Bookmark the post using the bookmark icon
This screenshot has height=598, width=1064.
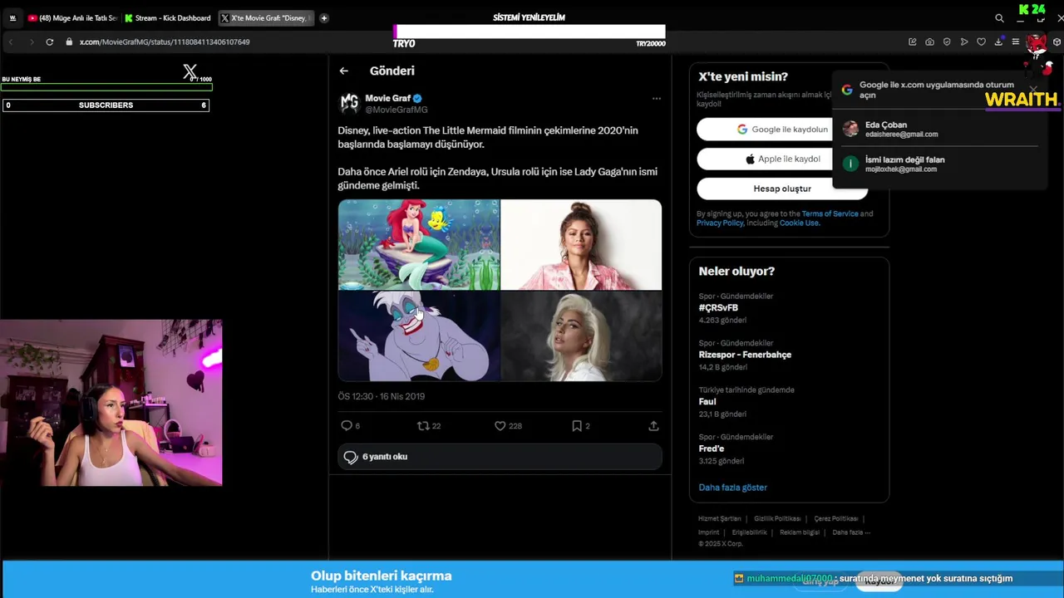[x=577, y=426]
